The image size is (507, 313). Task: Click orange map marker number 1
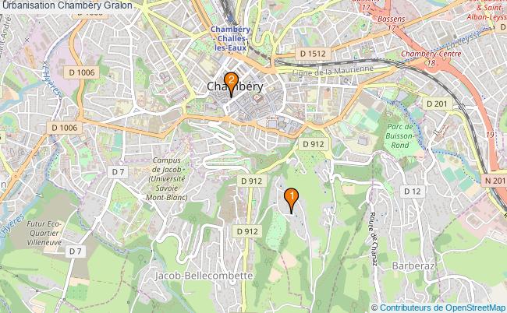point(292,201)
